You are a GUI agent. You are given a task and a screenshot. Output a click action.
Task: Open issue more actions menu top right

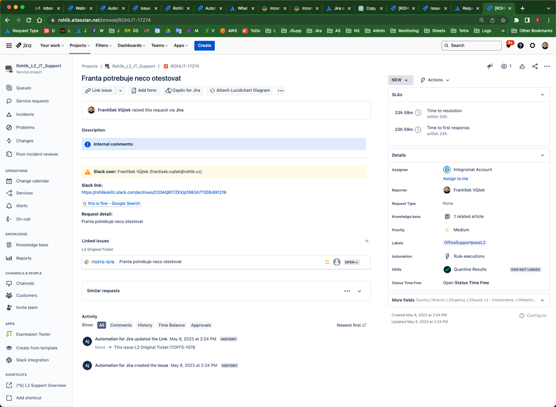click(547, 66)
